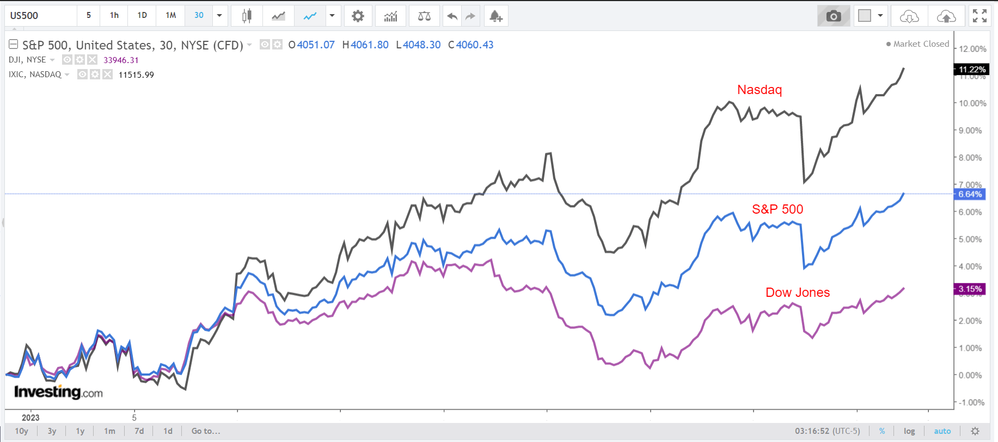The image size is (998, 442).
Task: Hide the DJI series with eye icon
Action: pos(67,60)
